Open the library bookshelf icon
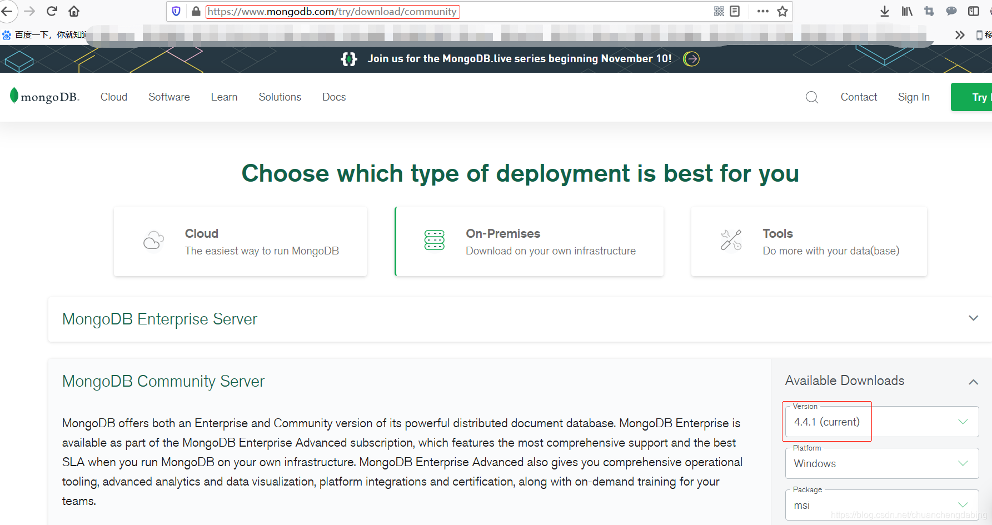Viewport: 992px width, 525px height. click(907, 11)
